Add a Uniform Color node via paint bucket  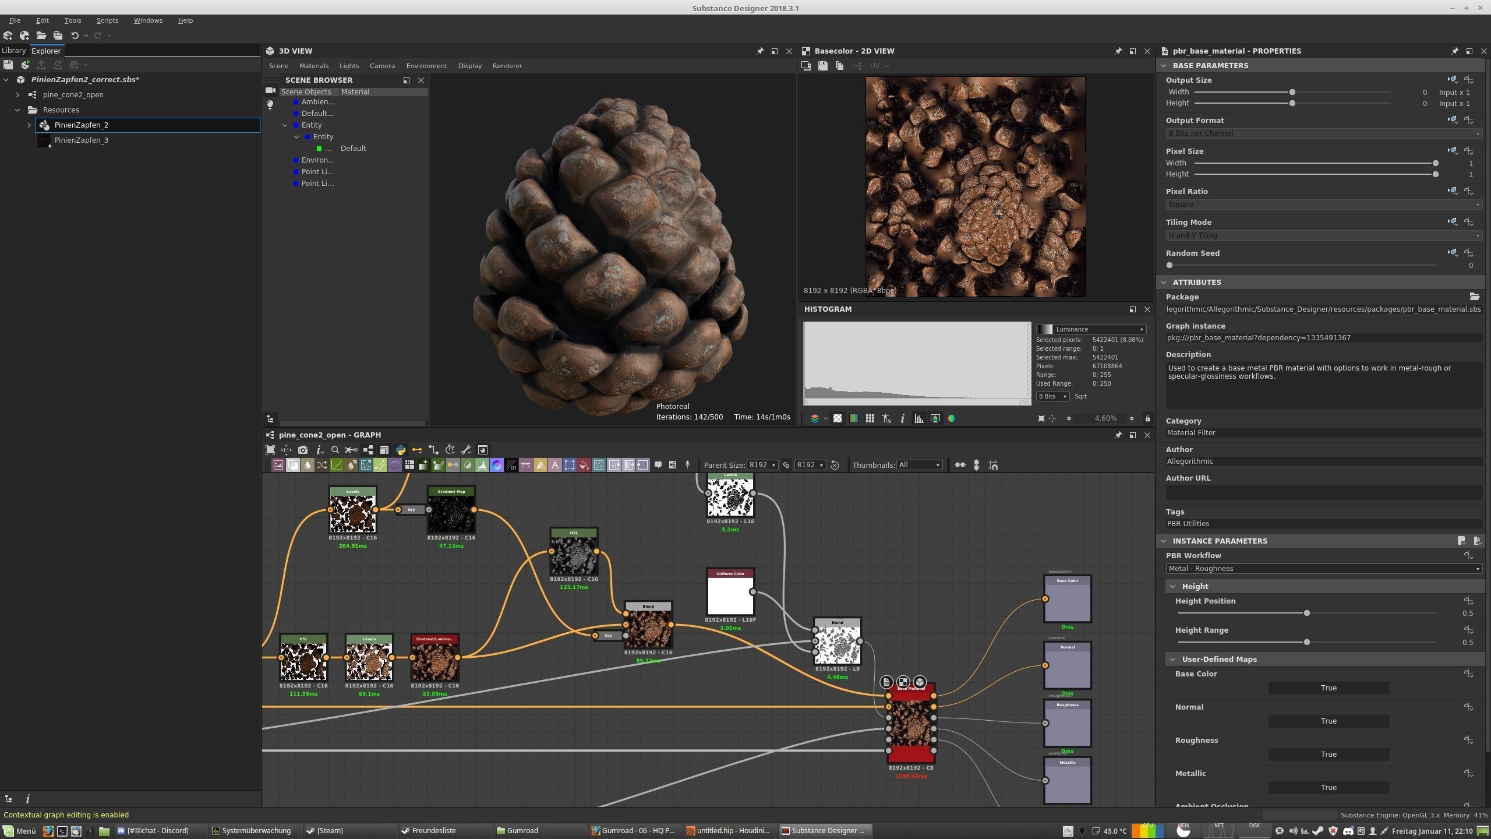tap(584, 465)
